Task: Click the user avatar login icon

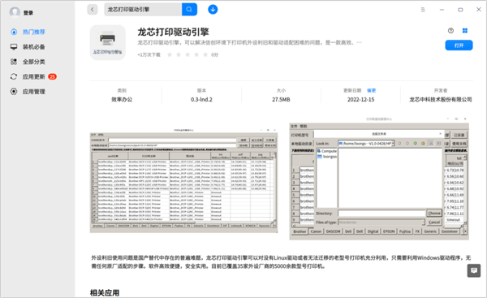Action: point(15,12)
